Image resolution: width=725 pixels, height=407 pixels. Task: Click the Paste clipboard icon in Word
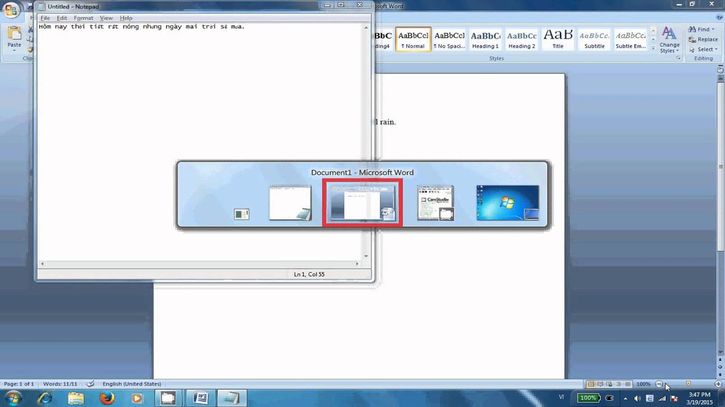tap(14, 34)
